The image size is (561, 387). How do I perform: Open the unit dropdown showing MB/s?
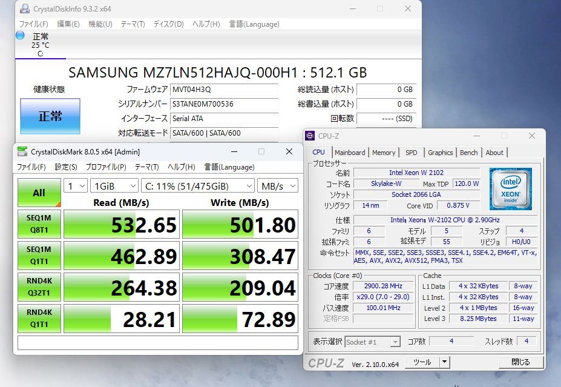(x=278, y=186)
